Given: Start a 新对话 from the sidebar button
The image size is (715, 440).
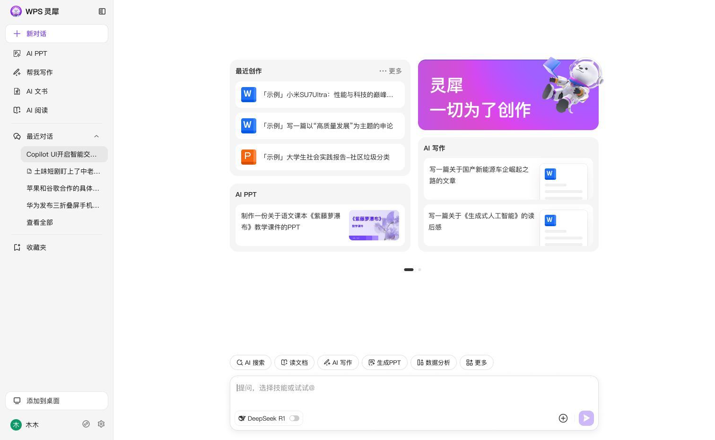Looking at the screenshot, I should (x=57, y=34).
